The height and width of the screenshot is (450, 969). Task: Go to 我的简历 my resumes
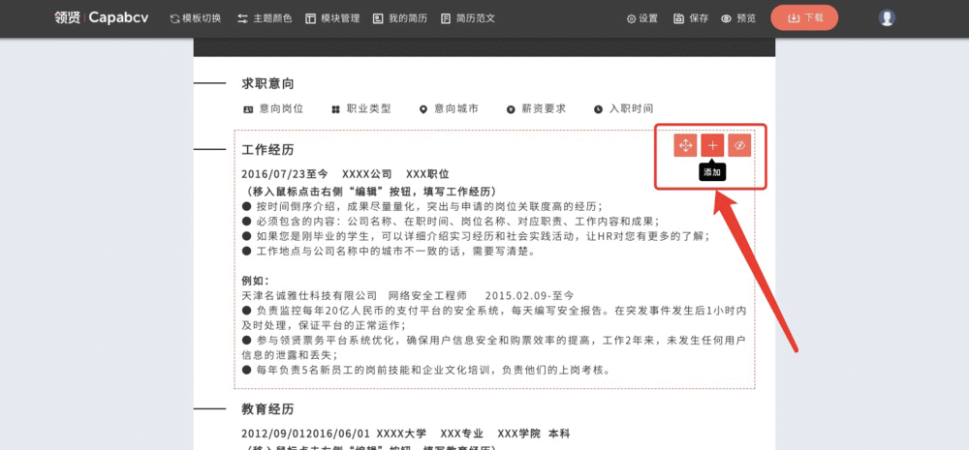[x=400, y=18]
